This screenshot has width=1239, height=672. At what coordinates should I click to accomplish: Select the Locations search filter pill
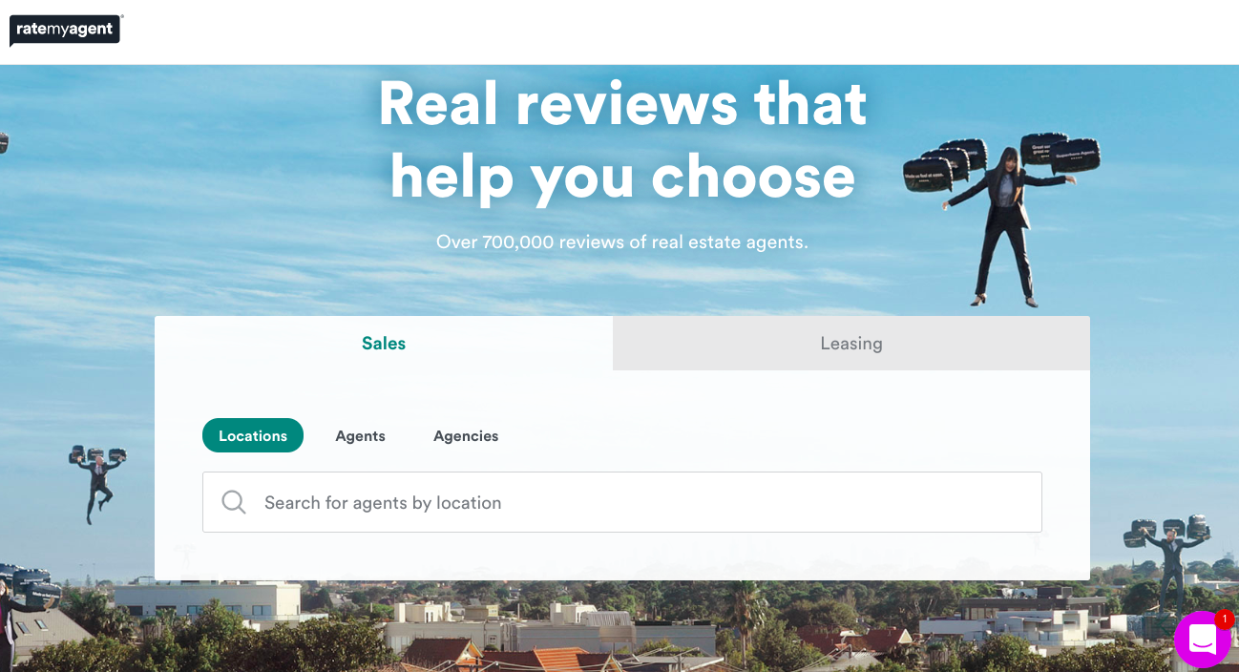253,435
